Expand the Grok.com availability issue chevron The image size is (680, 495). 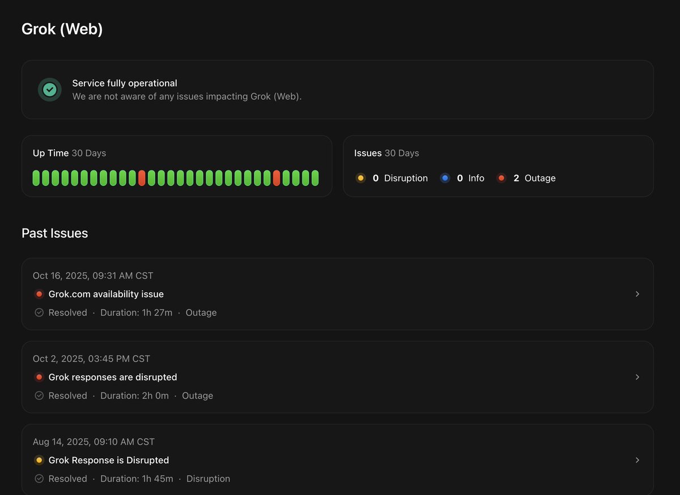(637, 294)
